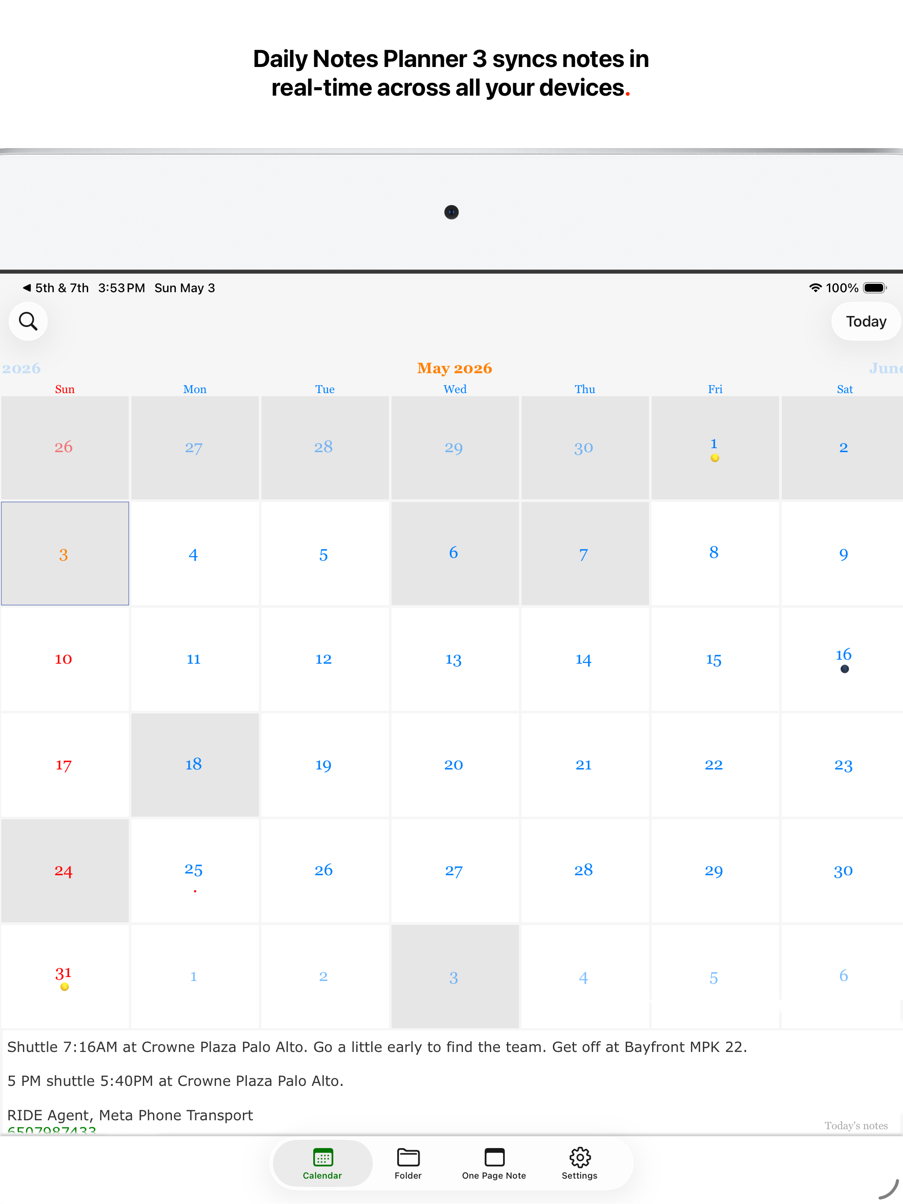Select Sunday April 26 in previous month

[65, 447]
